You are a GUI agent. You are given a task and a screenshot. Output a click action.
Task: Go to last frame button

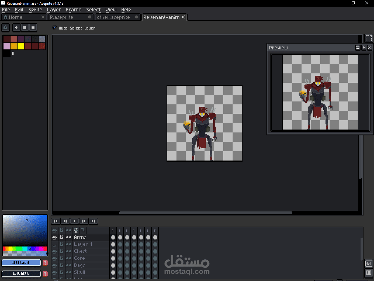(x=93, y=221)
